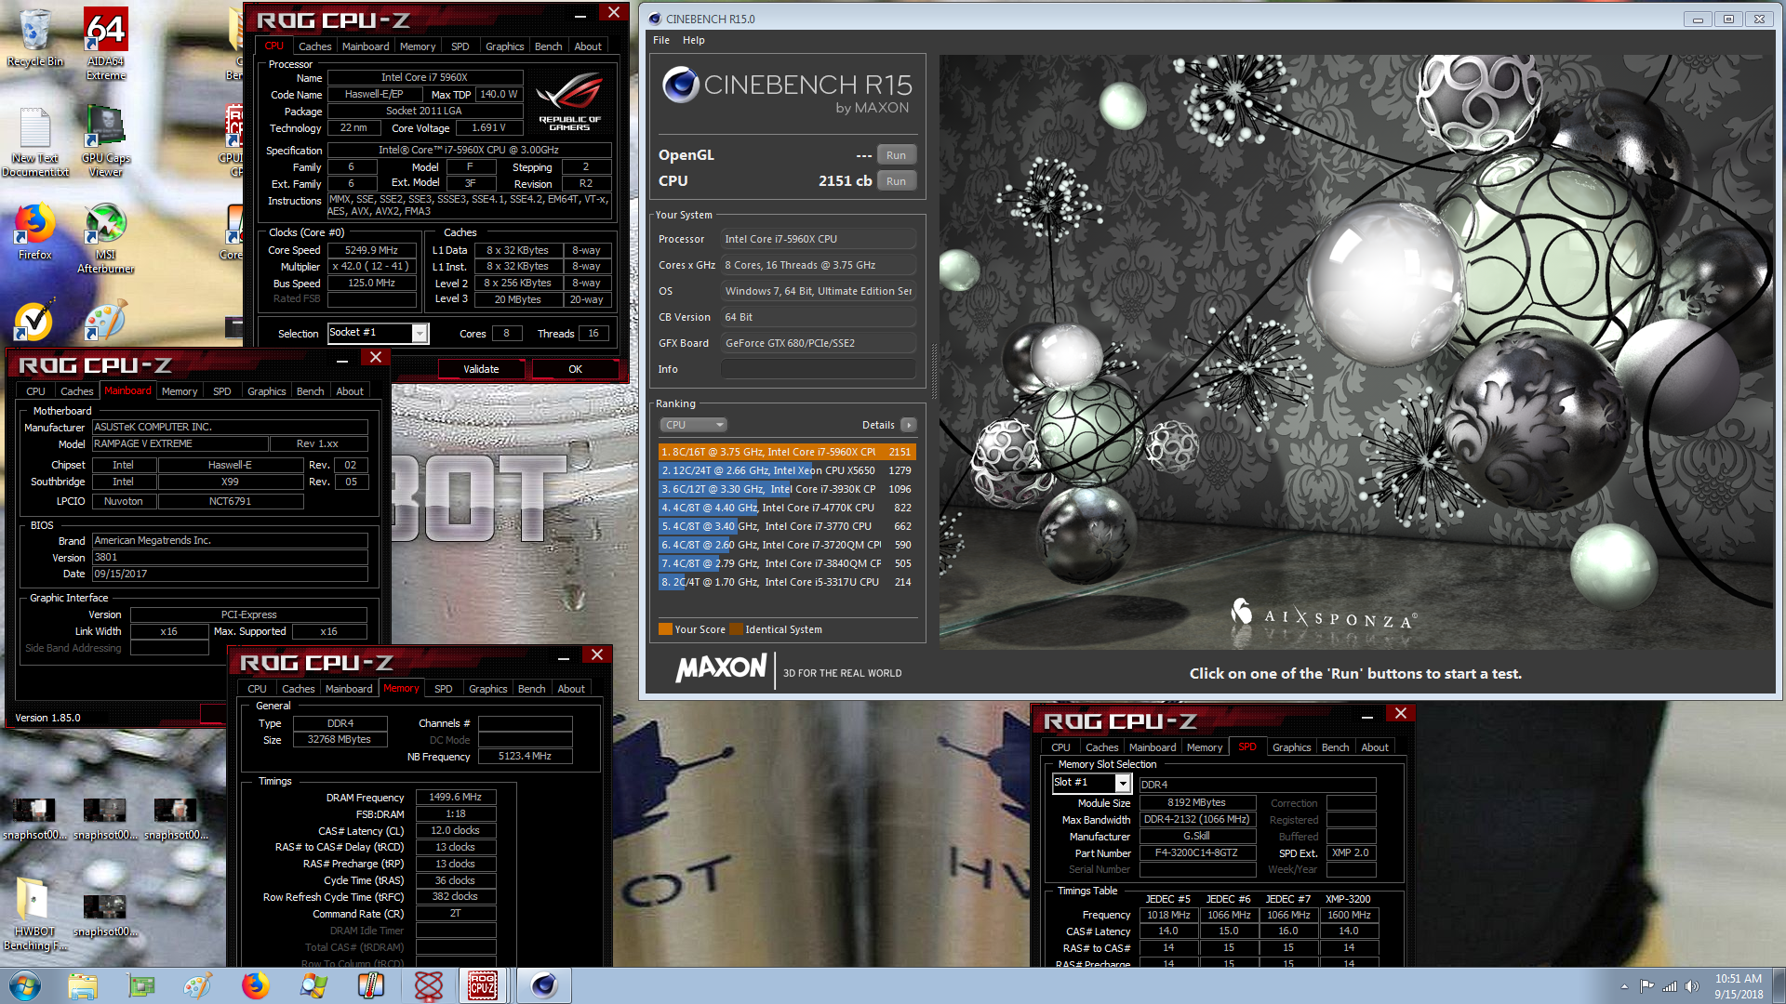The width and height of the screenshot is (1786, 1004).
Task: Open first snaphsot00 thumbnail on desktop
Action: tap(34, 818)
